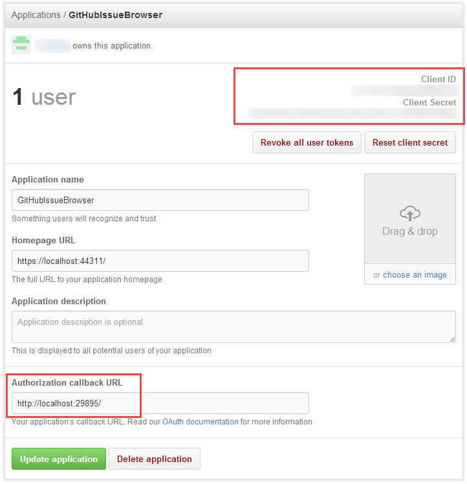The height and width of the screenshot is (484, 467).
Task: Click the 1 user count text
Action: point(44,97)
